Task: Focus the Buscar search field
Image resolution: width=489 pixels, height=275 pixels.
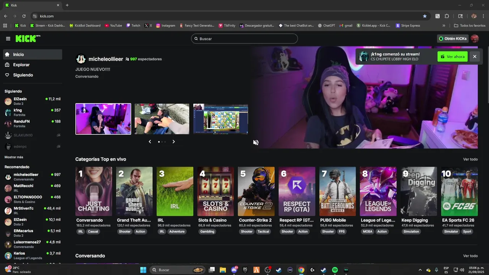Action: (x=244, y=39)
